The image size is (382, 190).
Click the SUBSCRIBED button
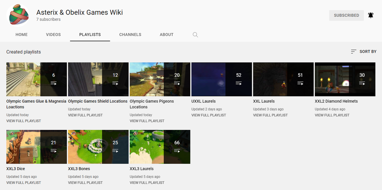346,15
